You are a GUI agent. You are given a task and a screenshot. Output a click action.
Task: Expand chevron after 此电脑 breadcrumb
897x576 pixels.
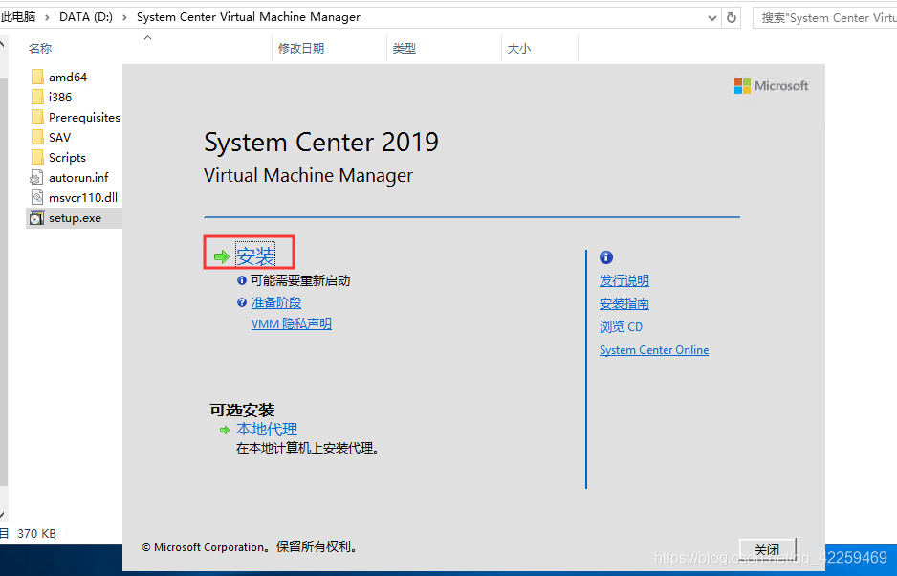coord(47,18)
